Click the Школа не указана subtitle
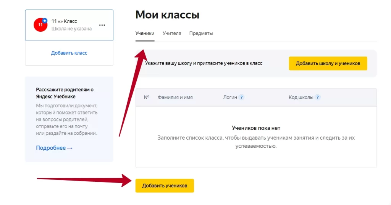 coord(71,29)
